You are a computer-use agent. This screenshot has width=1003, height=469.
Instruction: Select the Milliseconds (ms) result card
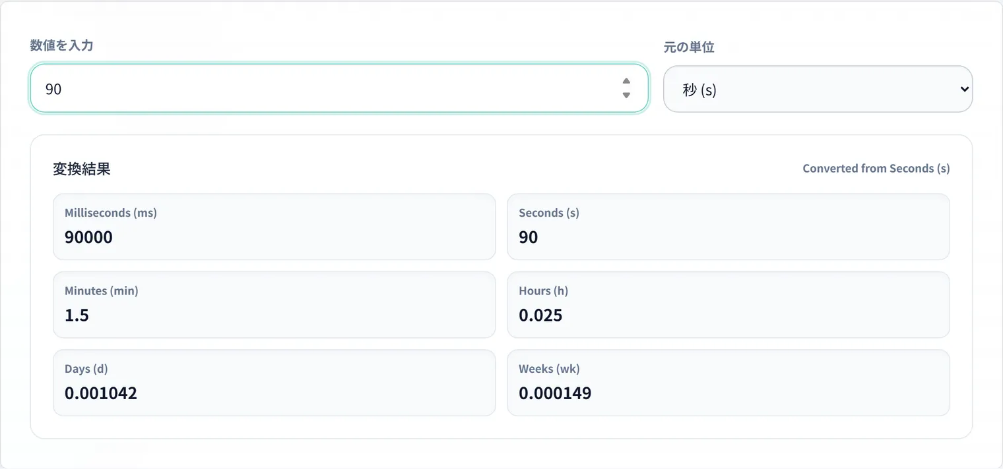pos(275,227)
